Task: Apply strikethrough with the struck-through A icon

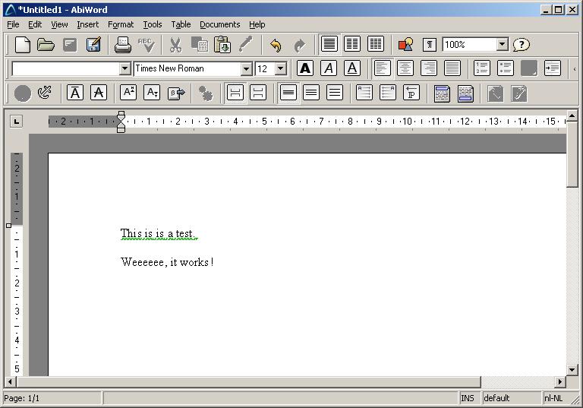Action: click(98, 93)
